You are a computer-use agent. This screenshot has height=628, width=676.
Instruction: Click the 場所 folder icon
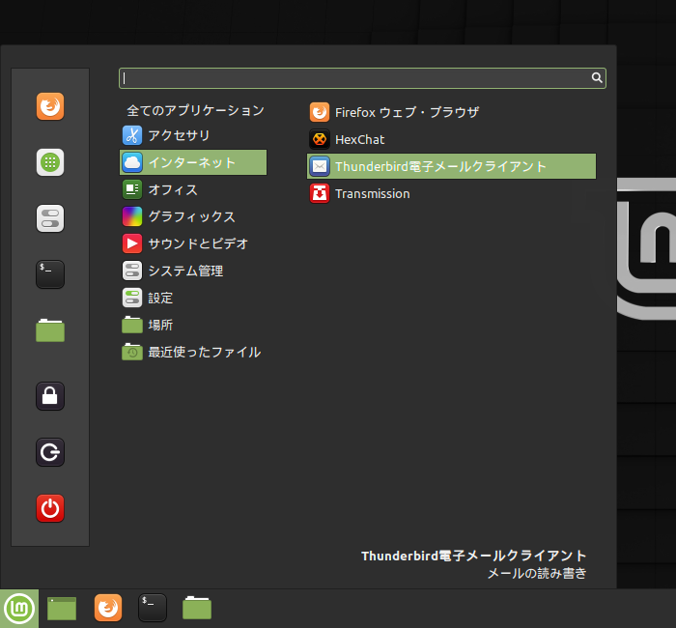(x=132, y=325)
